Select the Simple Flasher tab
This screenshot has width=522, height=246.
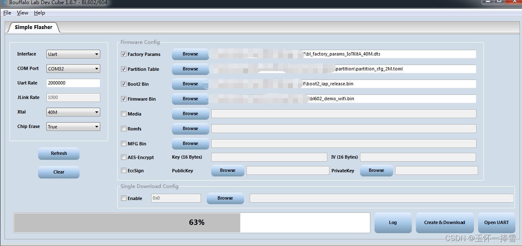[x=34, y=27]
